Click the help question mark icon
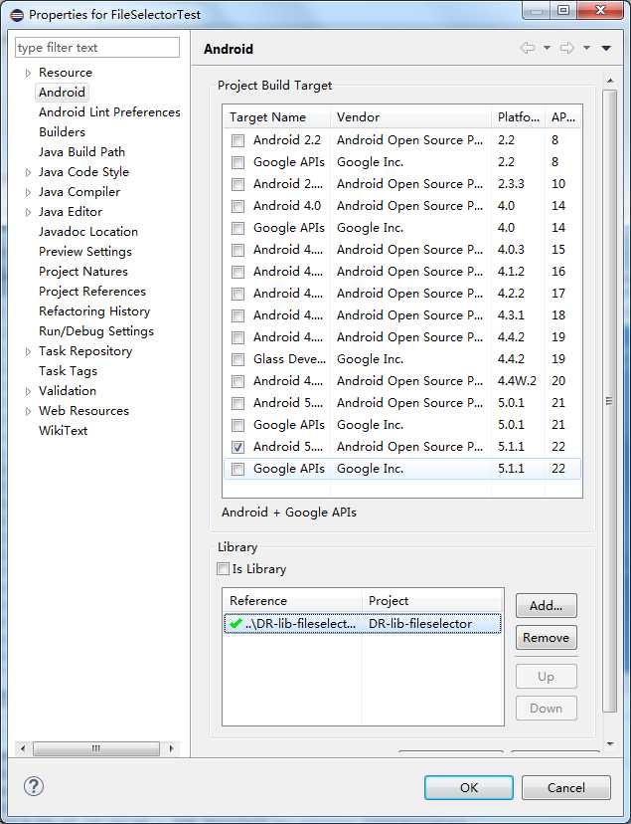The height and width of the screenshot is (824, 631). [x=34, y=786]
